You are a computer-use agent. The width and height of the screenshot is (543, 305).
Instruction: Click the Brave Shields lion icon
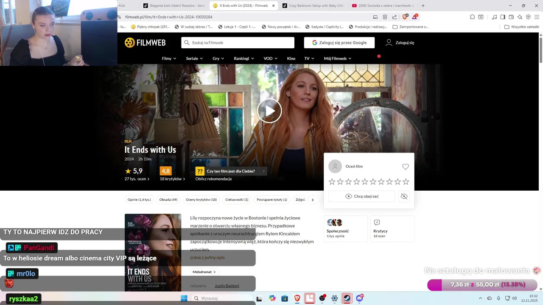click(x=405, y=17)
